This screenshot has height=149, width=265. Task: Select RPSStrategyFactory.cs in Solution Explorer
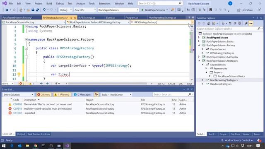pyautogui.click(x=222, y=53)
